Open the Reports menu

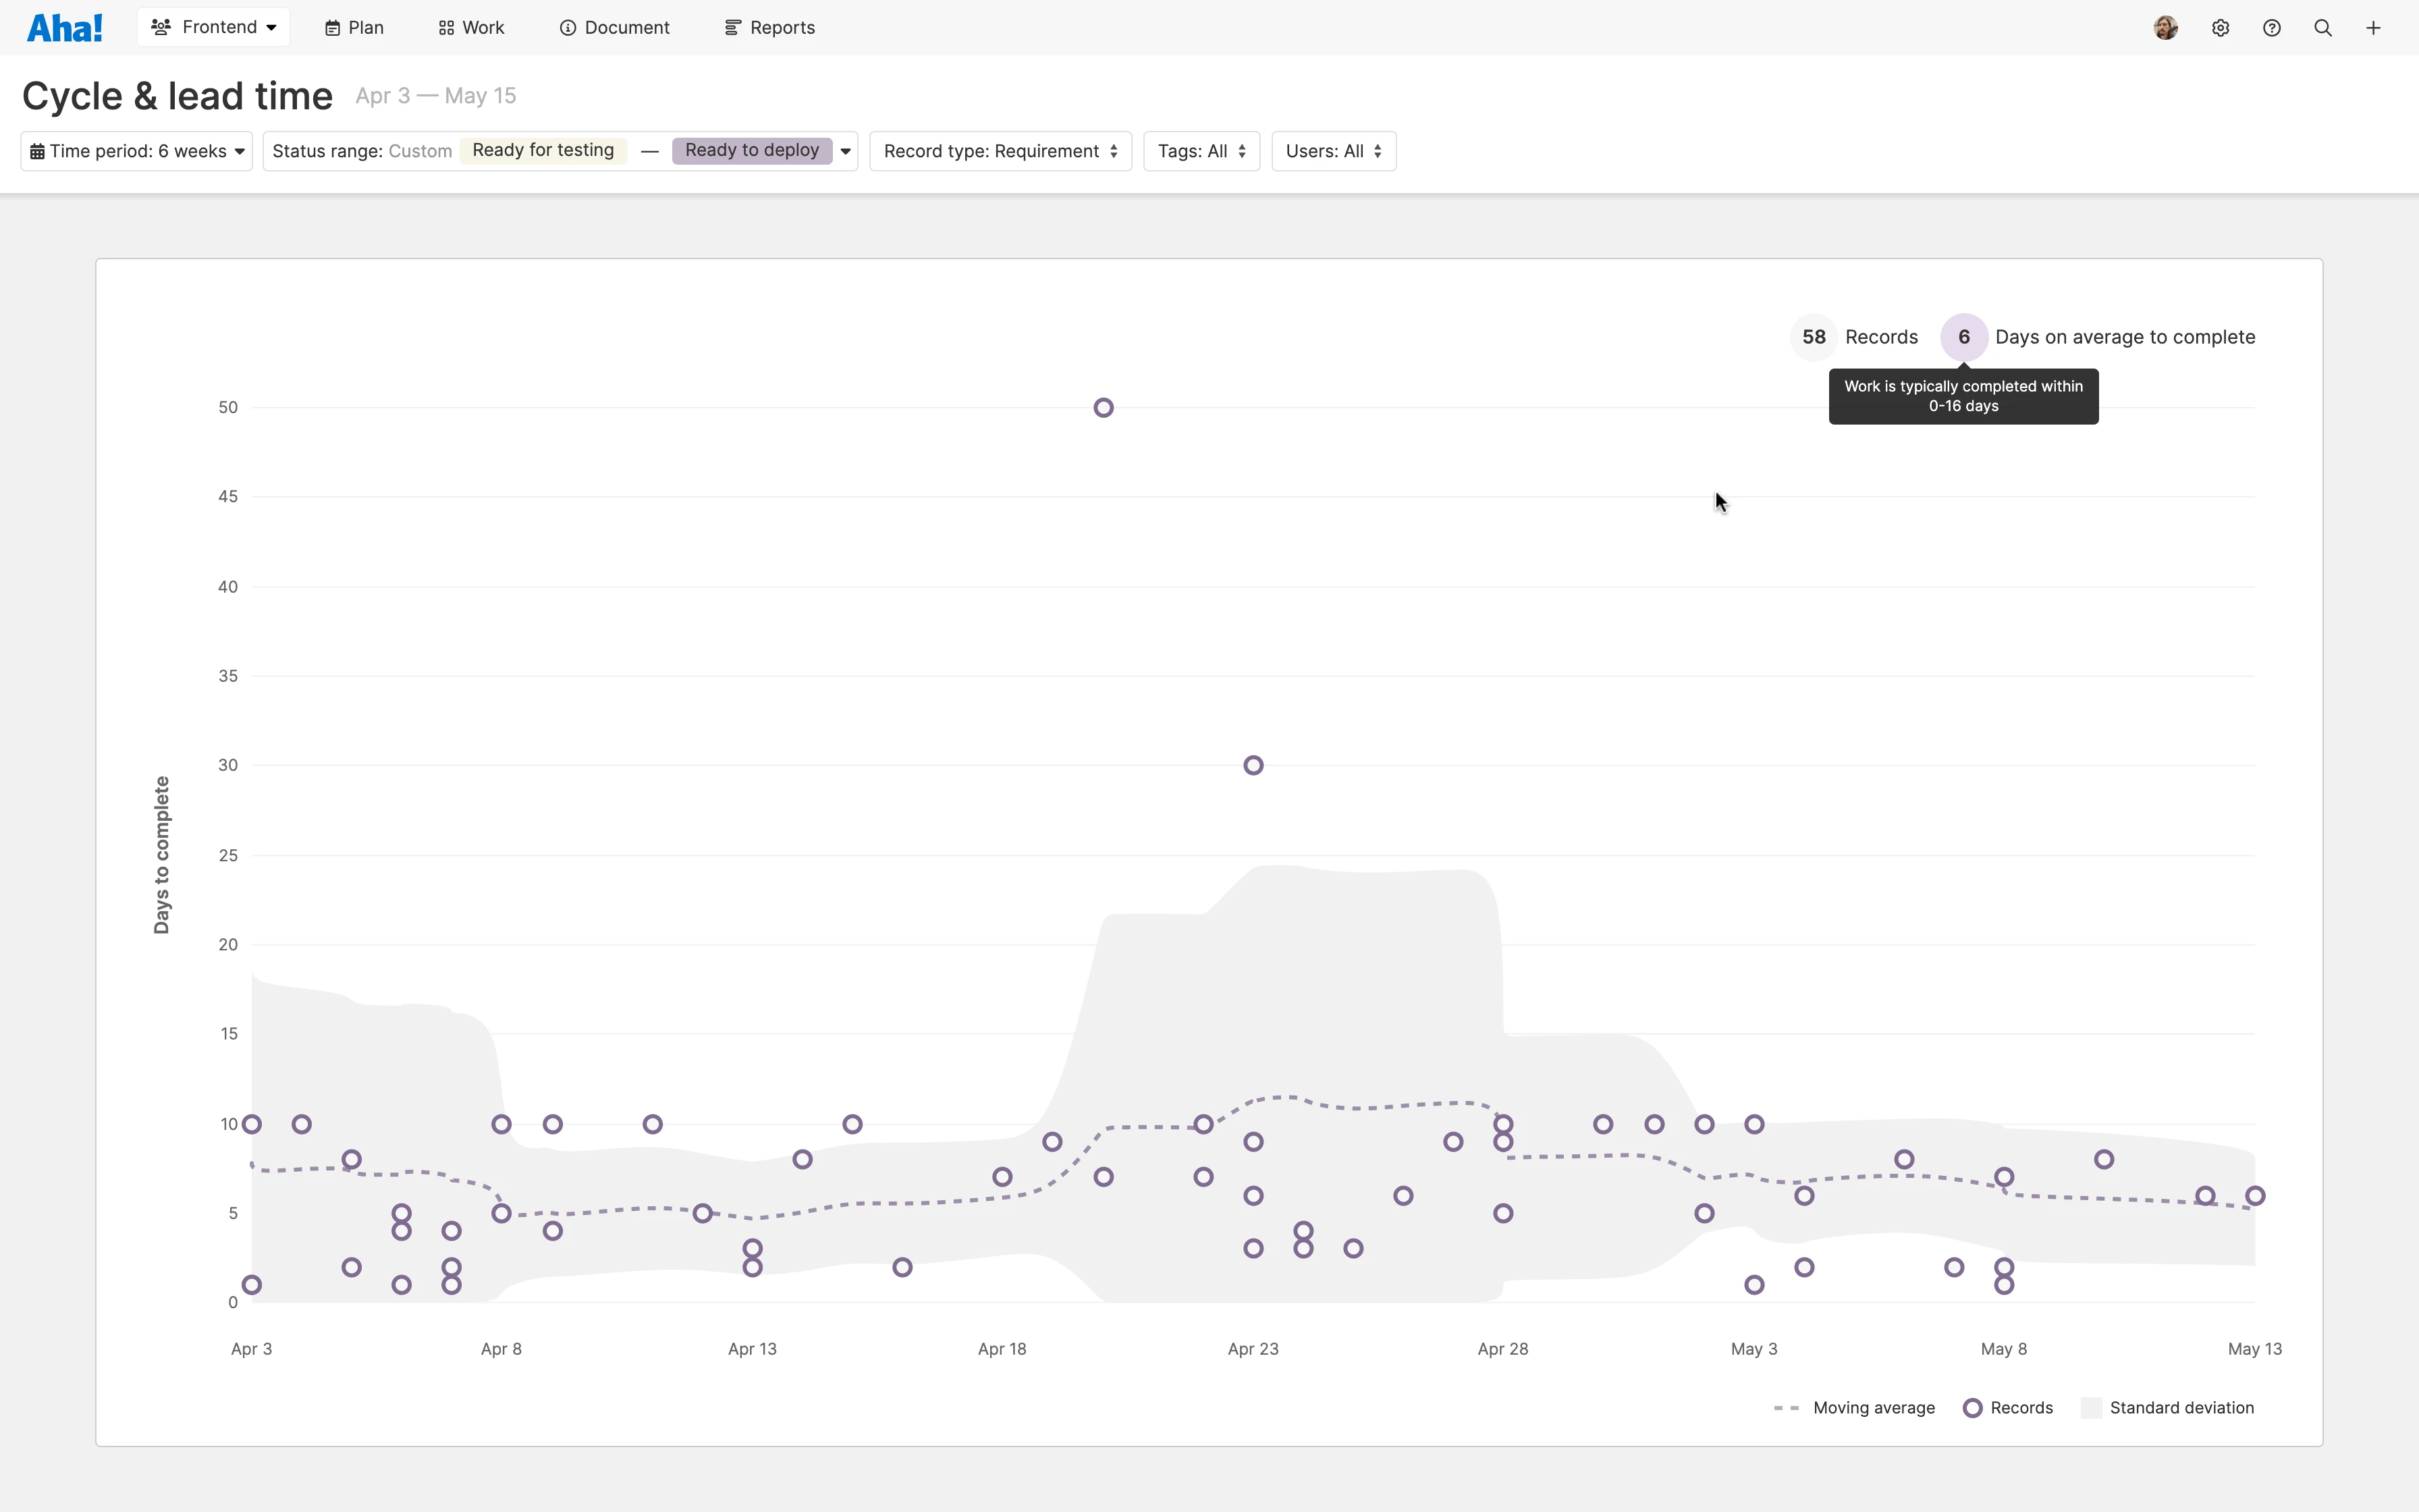[x=769, y=28]
